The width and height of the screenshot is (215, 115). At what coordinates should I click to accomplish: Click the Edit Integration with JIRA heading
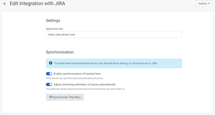pos(37,4)
